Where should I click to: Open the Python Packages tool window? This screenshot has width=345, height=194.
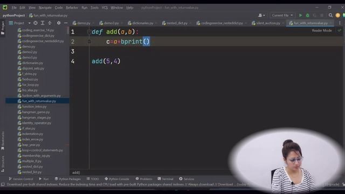[x=68, y=179]
